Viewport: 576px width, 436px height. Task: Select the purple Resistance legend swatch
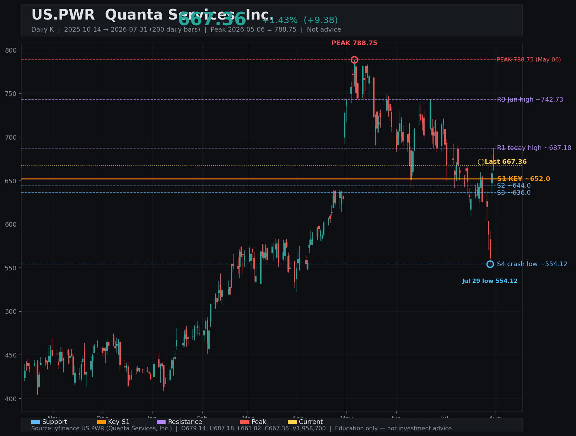click(x=161, y=422)
